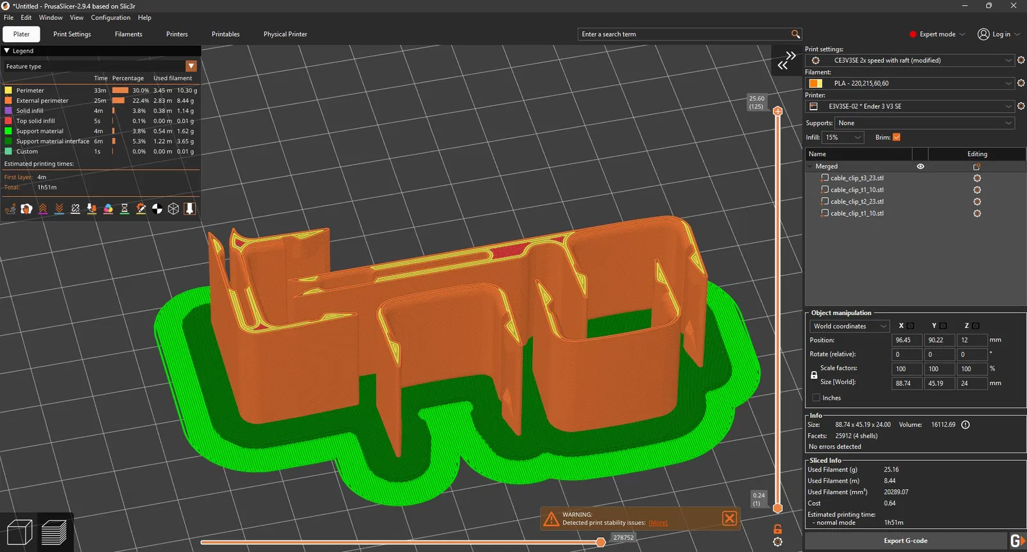Open the Physical Printer tab
This screenshot has width=1027, height=552.
285,34
